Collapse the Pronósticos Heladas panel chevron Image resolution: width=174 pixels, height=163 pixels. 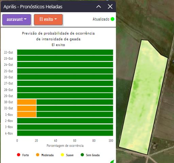(x=99, y=7)
